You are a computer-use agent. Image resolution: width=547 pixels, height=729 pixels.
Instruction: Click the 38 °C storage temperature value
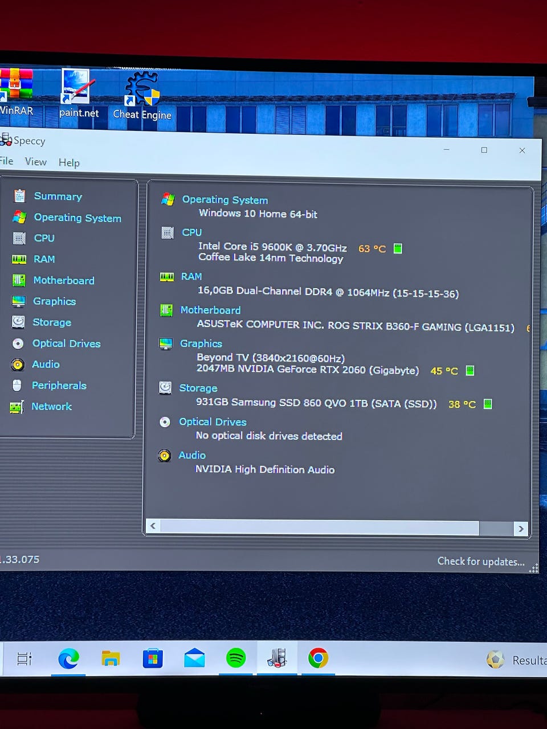[x=462, y=404]
